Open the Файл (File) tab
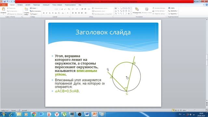 [x=4, y=5]
